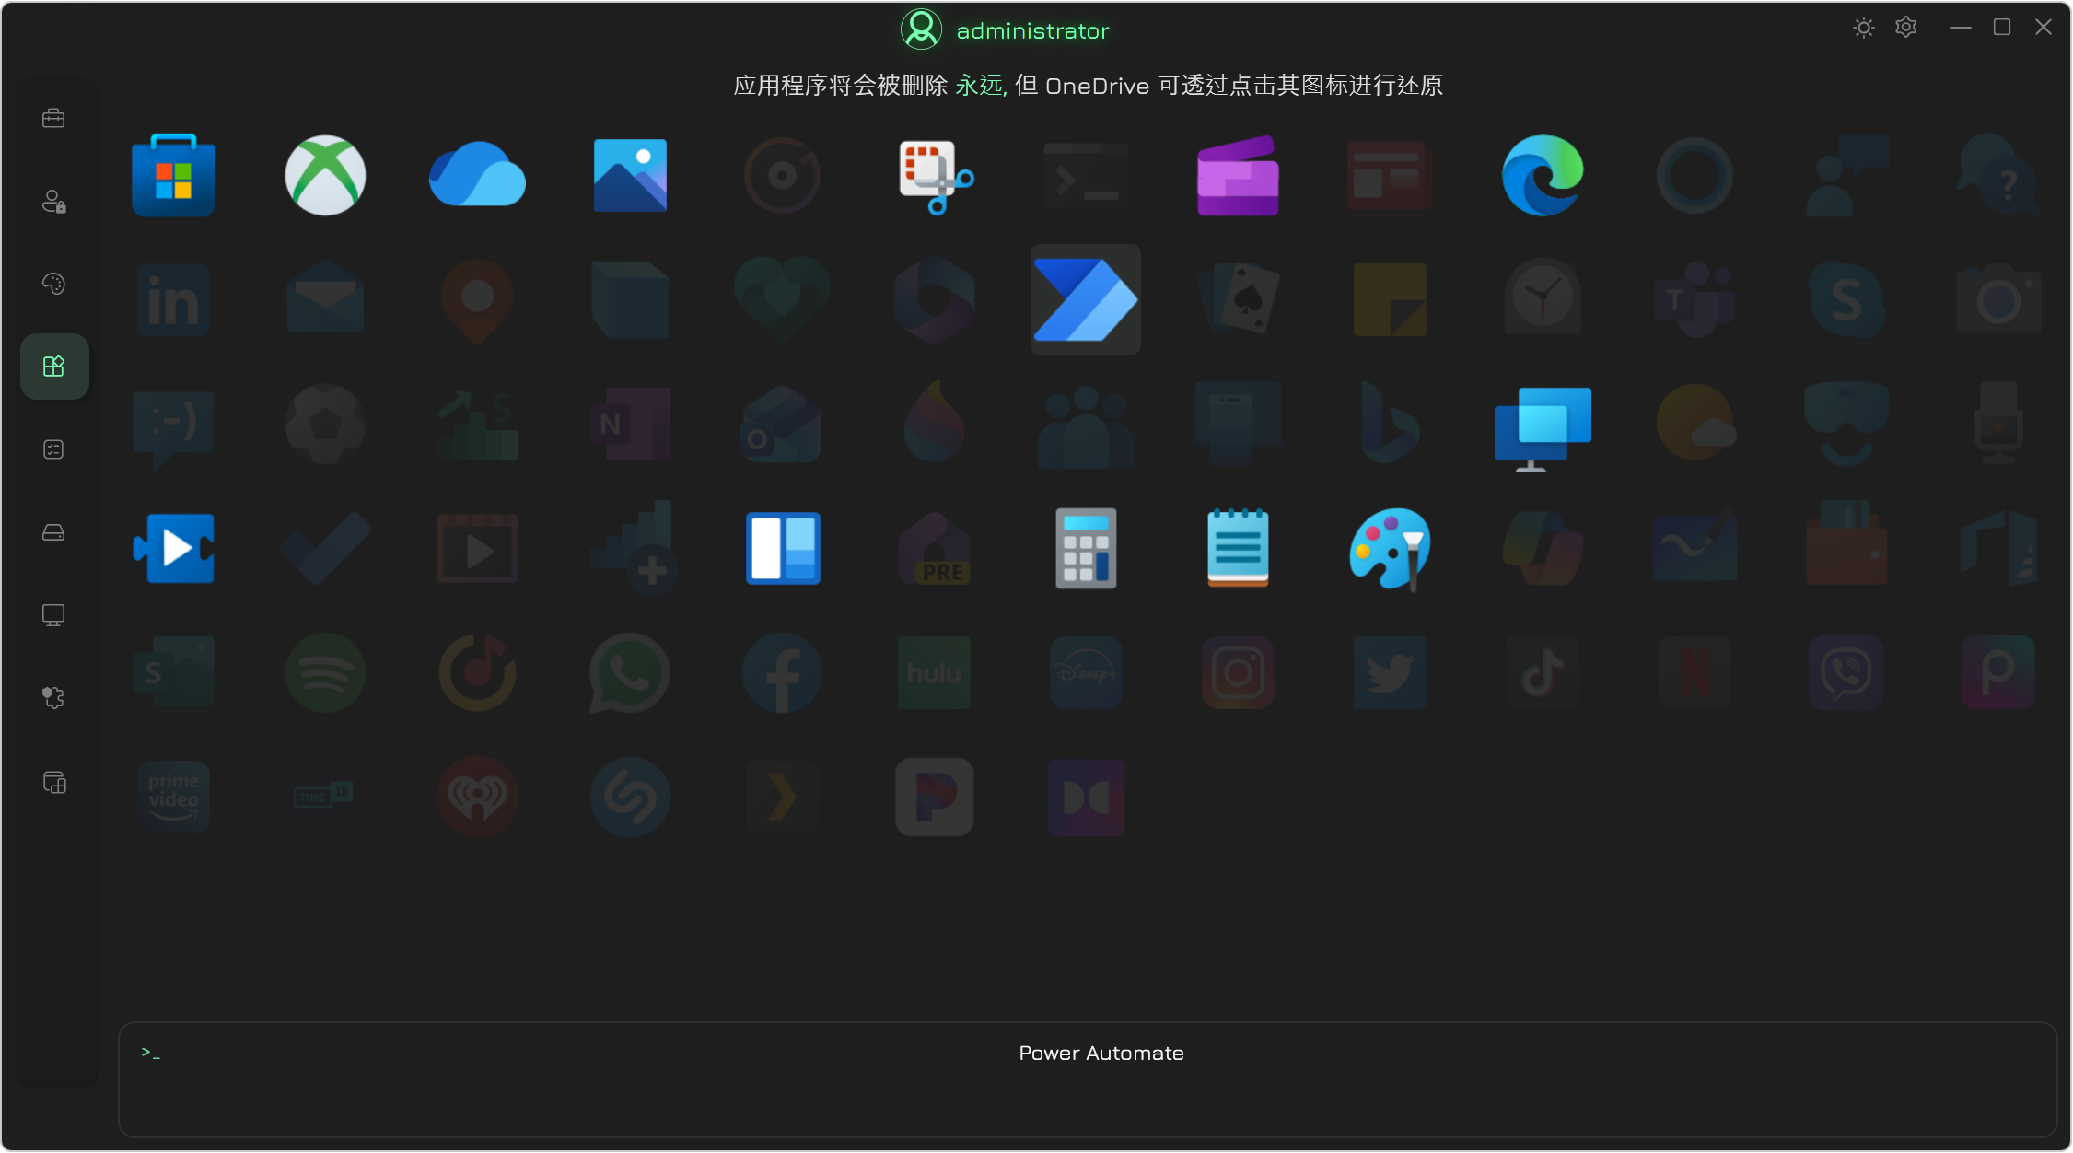Select the dimmed OneNote icon
The width and height of the screenshot is (2073, 1153).
pos(630,424)
